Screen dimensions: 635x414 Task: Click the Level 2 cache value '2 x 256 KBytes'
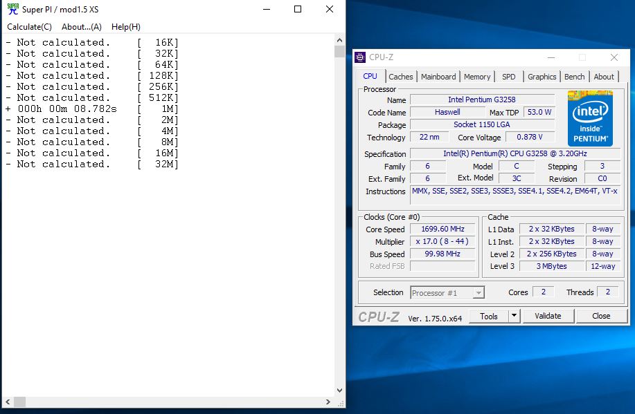click(x=552, y=254)
